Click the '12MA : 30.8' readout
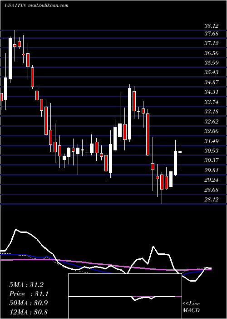This screenshot has height=319, width=227. [28, 312]
